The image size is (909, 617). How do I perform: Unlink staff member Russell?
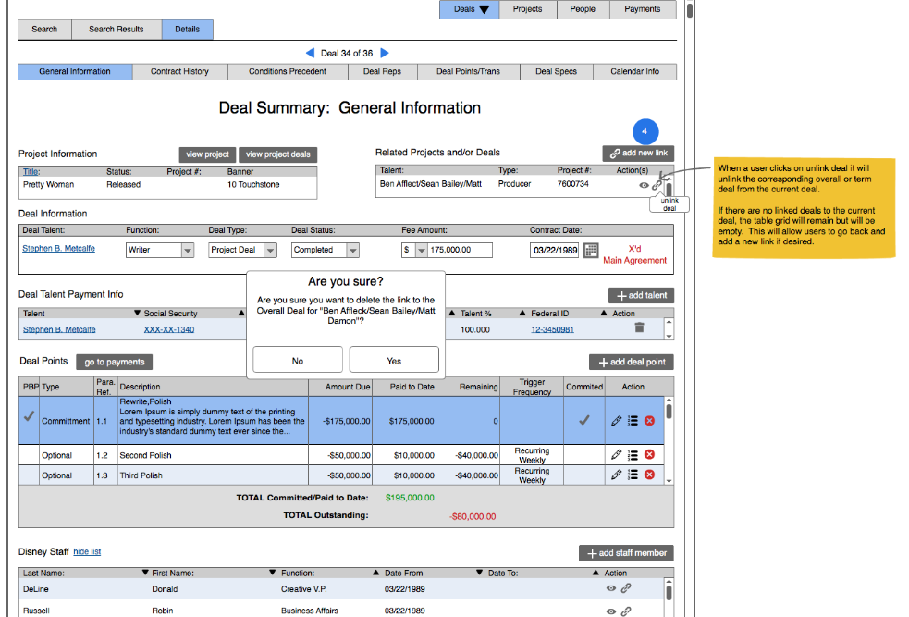(626, 611)
